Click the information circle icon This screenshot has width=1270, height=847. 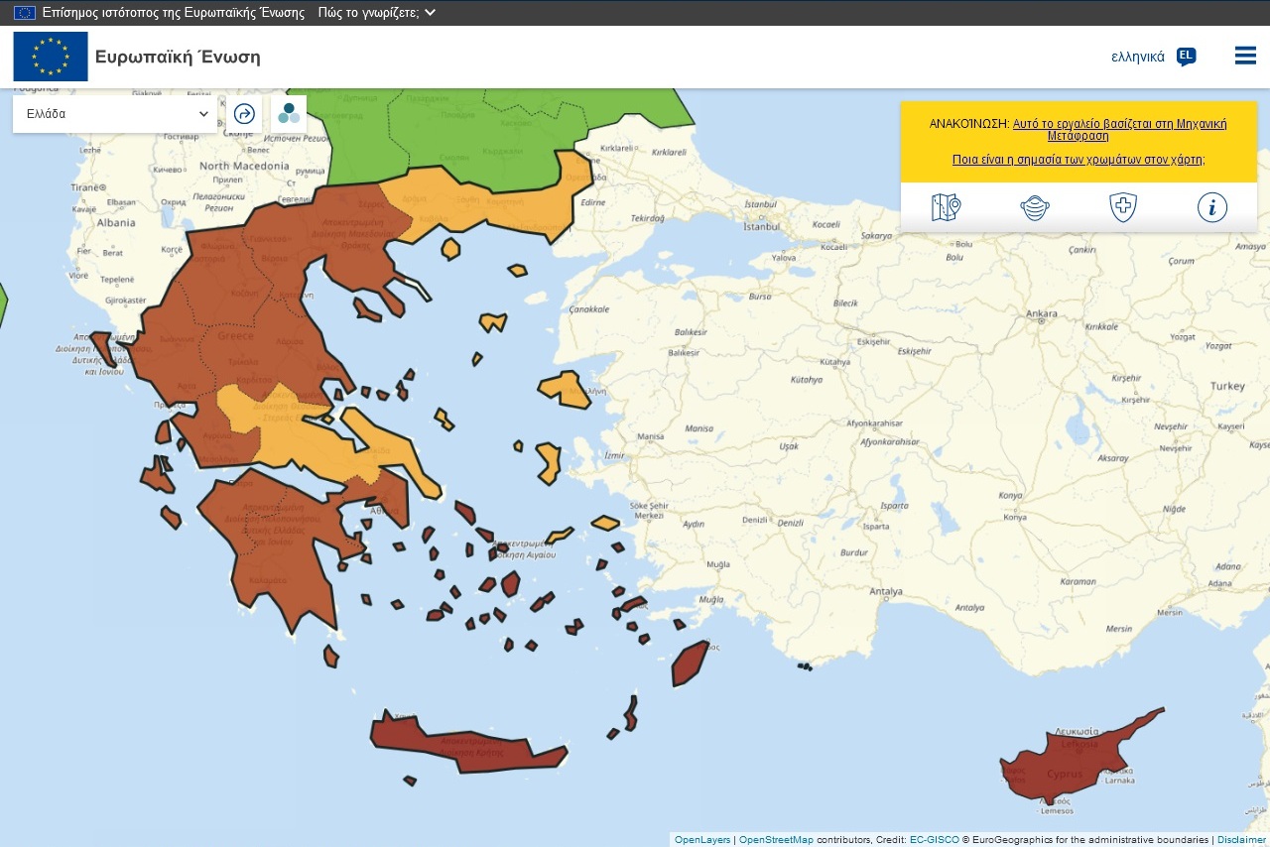(x=1212, y=207)
